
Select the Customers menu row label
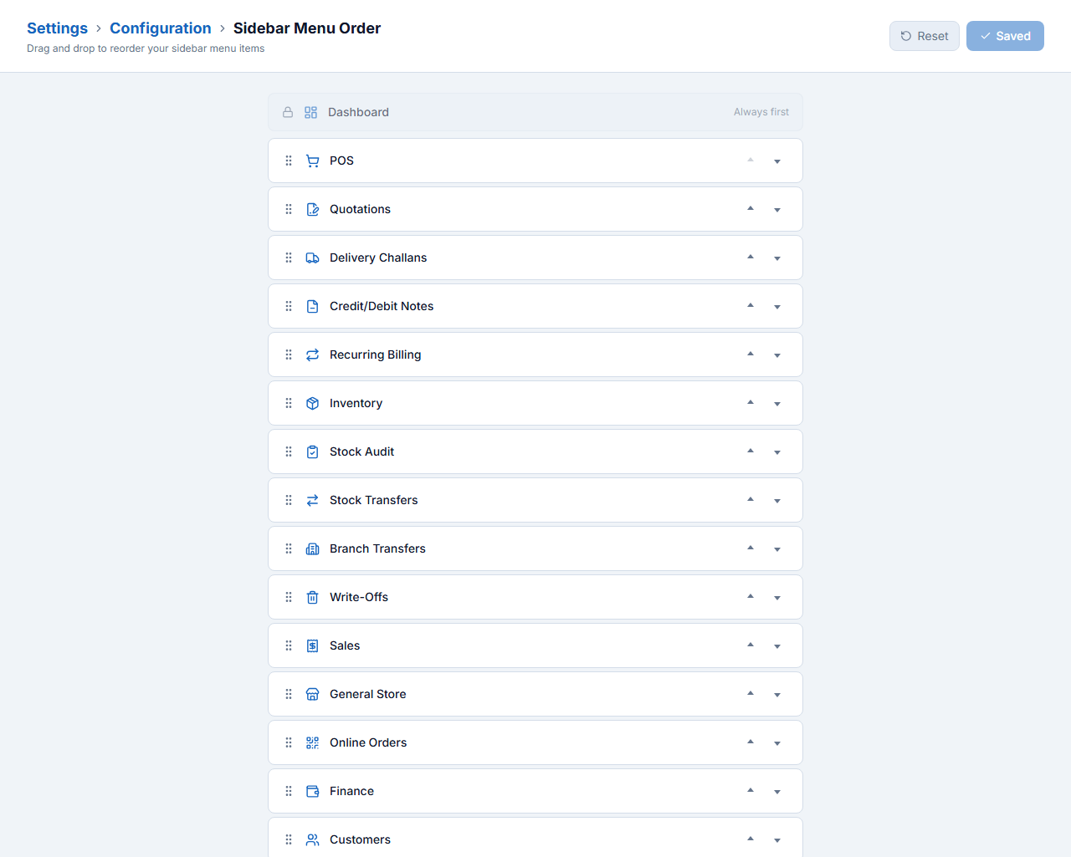click(x=360, y=839)
